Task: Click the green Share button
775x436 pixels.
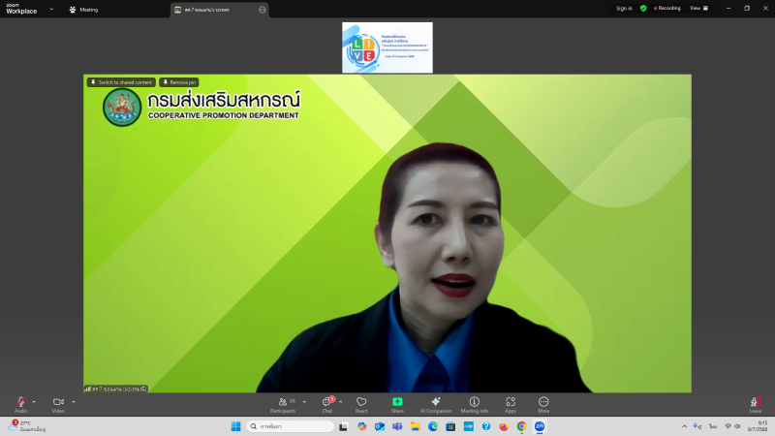Action: tap(397, 402)
